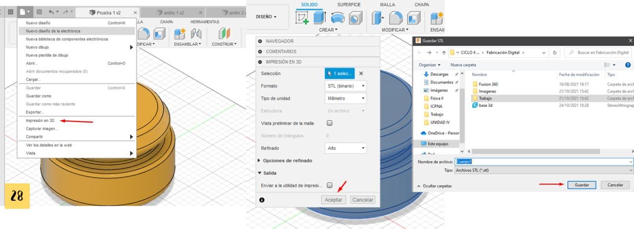Click Guardar in save dialog
634x229 pixels.
[x=581, y=185]
